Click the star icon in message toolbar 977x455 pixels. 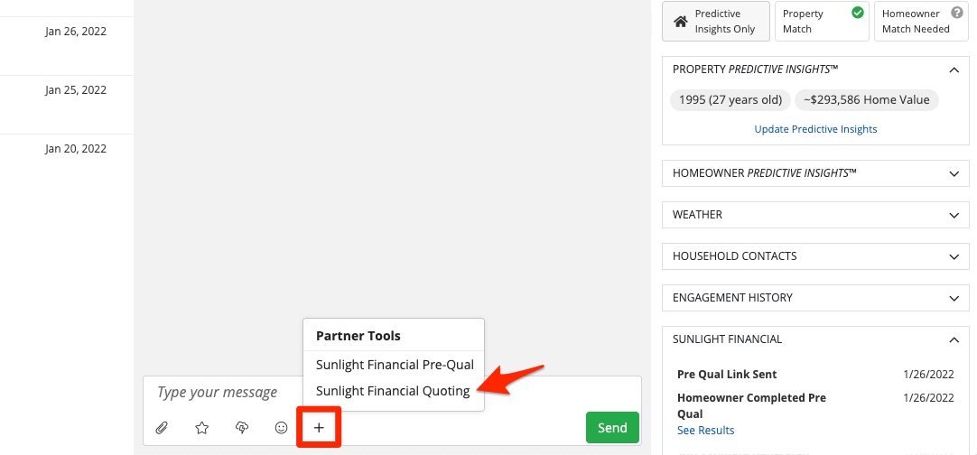[202, 428]
